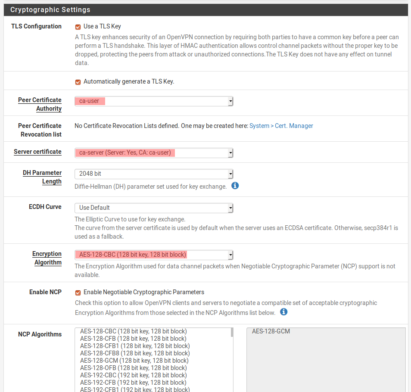Click Peer Certificate Revocation list label
The width and height of the screenshot is (411, 392).
(40, 130)
